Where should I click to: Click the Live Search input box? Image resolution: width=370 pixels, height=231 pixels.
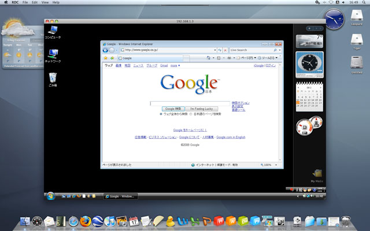click(x=251, y=50)
